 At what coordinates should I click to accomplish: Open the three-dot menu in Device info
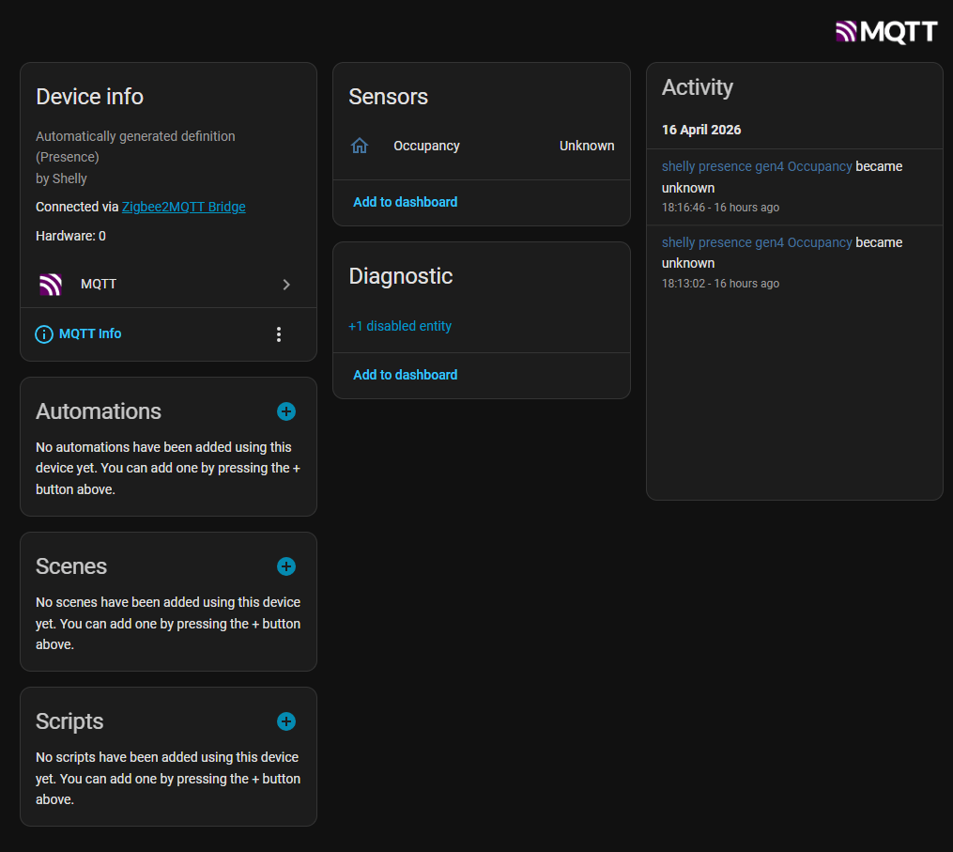click(279, 334)
